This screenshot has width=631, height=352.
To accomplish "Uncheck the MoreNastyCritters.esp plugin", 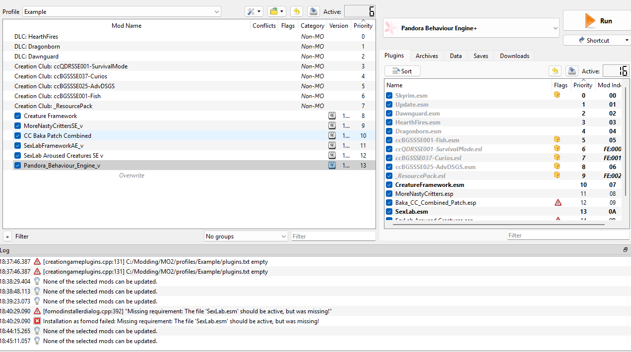I will click(x=389, y=193).
